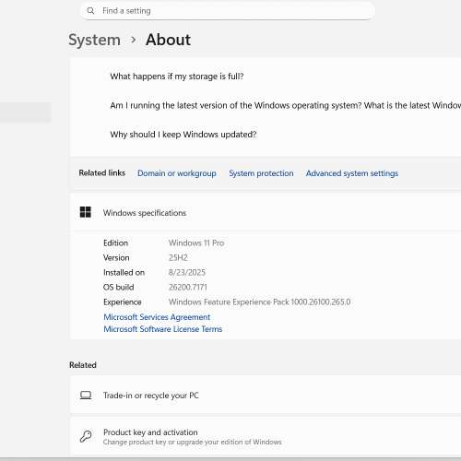
Task: Click the 'Related links' label
Action: click(102, 173)
